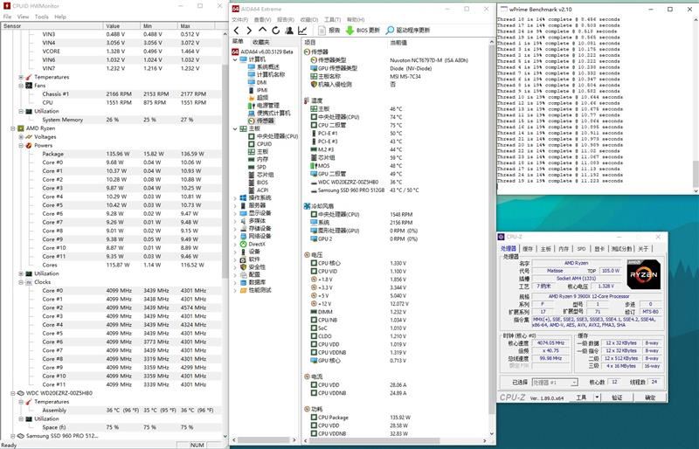The height and width of the screenshot is (449, 699).
Task: Open the File menu in HWMonitor
Action: click(7, 17)
